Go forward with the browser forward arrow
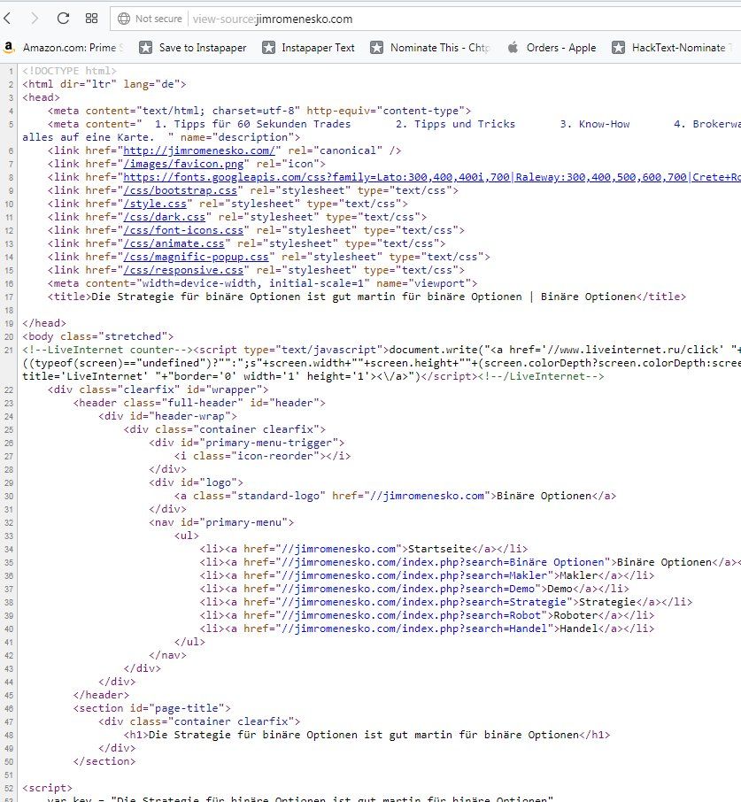The image size is (741, 802). pos(35,19)
